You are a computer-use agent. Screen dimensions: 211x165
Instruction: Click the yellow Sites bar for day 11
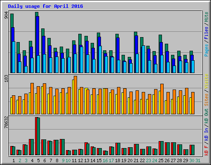[73, 97]
